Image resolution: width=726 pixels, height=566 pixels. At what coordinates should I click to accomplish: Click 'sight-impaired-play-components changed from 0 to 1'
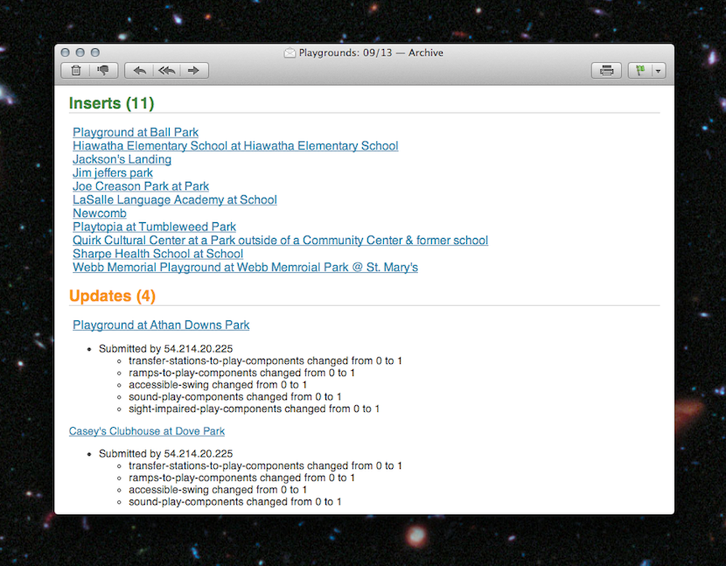coord(254,409)
